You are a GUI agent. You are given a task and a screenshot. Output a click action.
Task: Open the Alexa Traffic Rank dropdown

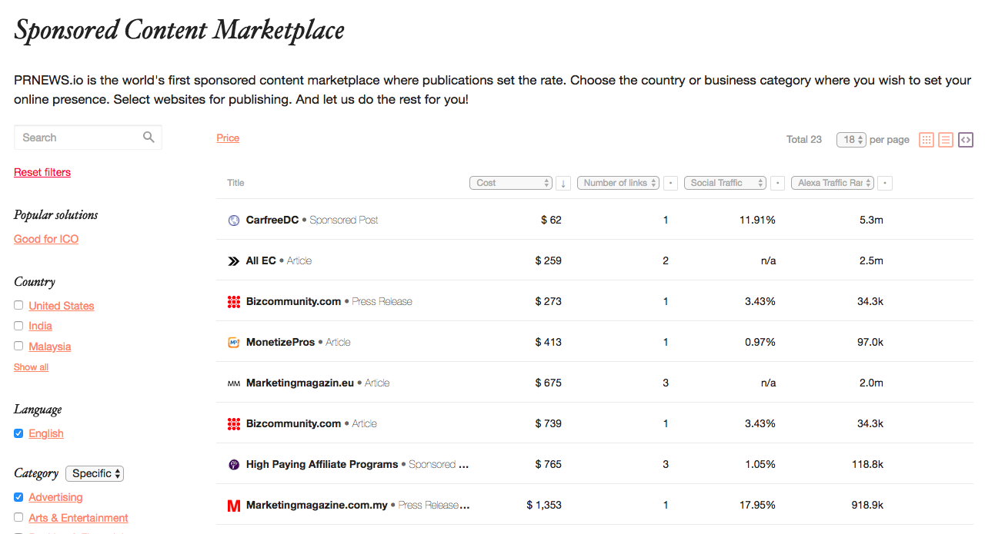833,183
